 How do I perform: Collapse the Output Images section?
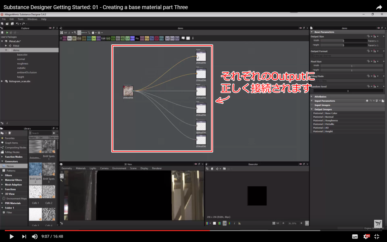point(312,109)
